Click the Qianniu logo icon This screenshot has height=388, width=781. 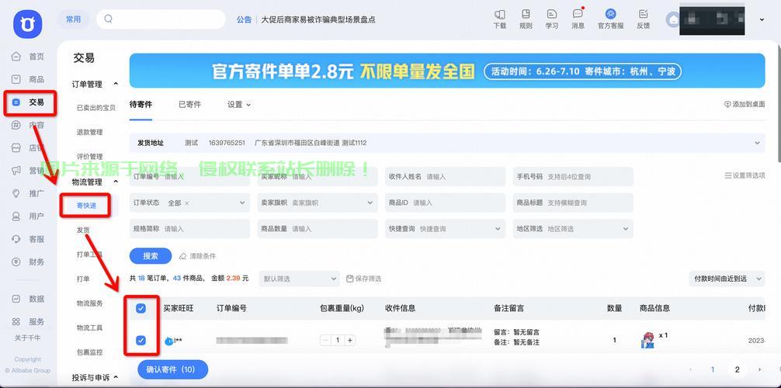click(28, 24)
